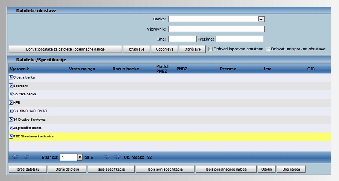
Task: Click the previous page arrow icon
Action: (27, 157)
